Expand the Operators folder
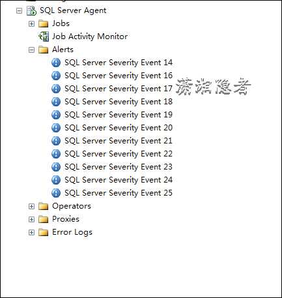This screenshot has height=298, width=282. [31, 206]
